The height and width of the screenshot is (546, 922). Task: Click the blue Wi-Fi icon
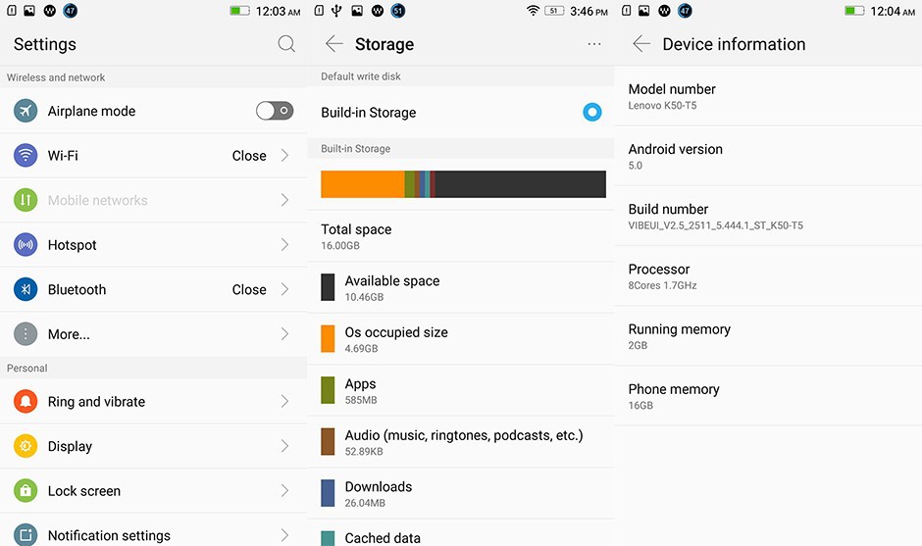[x=26, y=155]
